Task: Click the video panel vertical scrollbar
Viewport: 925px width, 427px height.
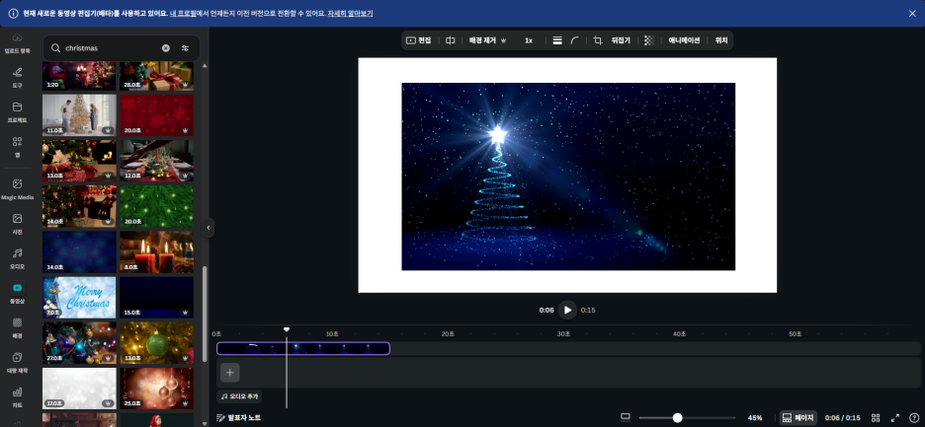Action: [205, 314]
